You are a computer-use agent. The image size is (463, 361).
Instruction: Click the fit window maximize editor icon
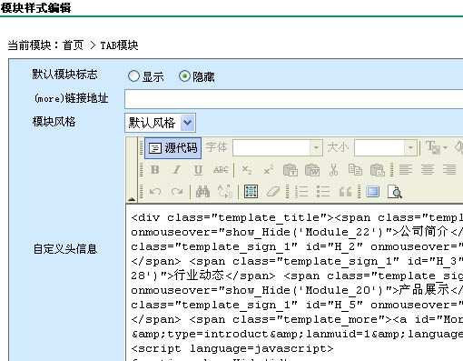(373, 192)
